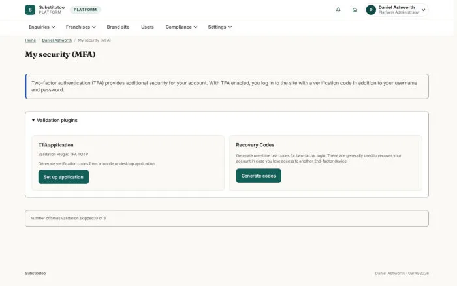Follow the Home breadcrumb link
Image resolution: width=457 pixels, height=286 pixels.
[30, 40]
